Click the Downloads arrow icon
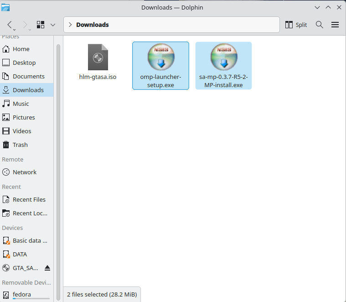 pos(6,90)
